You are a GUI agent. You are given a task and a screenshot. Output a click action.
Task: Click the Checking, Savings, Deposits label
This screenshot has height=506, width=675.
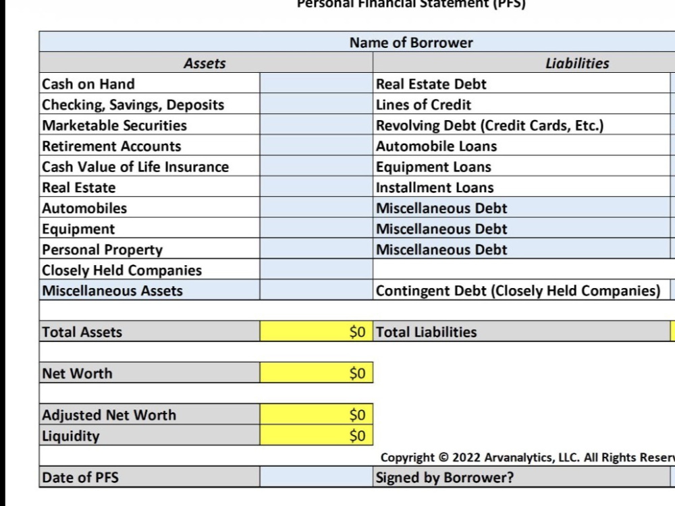tap(133, 105)
